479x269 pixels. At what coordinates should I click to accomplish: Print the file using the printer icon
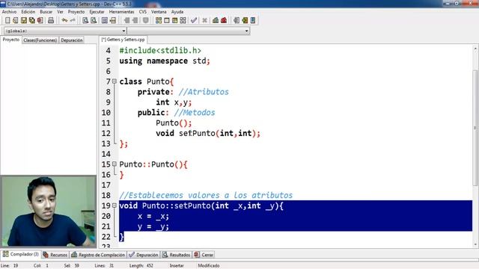(51, 20)
